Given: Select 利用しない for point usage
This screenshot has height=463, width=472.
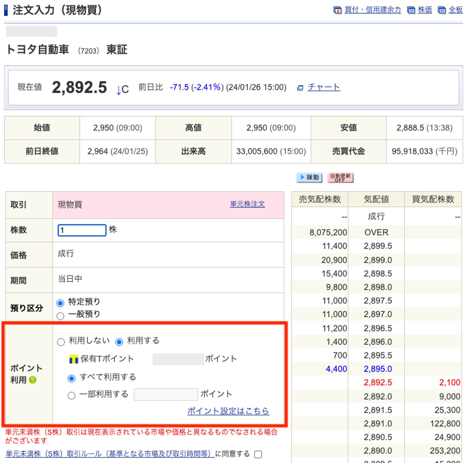Looking at the screenshot, I should pyautogui.click(x=61, y=342).
